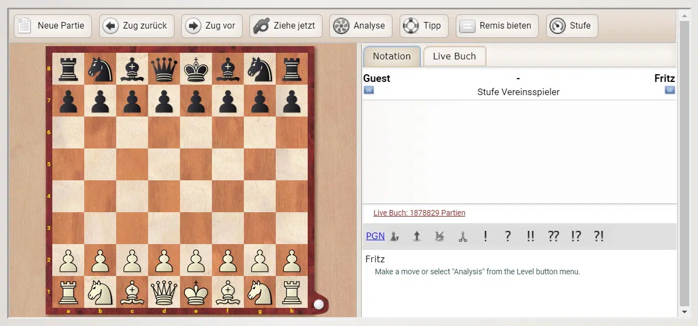Screen dimensions: 698x326
Task: Request a hint via Tipp
Action: (424, 26)
